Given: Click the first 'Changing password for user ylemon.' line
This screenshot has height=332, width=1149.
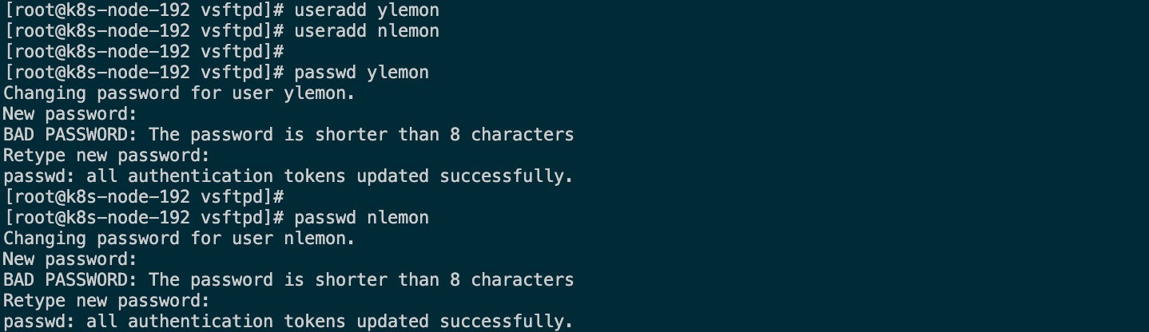Looking at the screenshot, I should (179, 93).
